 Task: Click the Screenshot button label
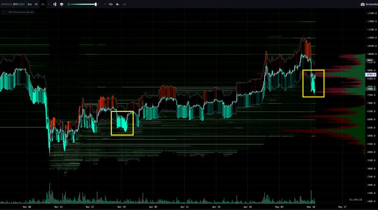click(371, 4)
